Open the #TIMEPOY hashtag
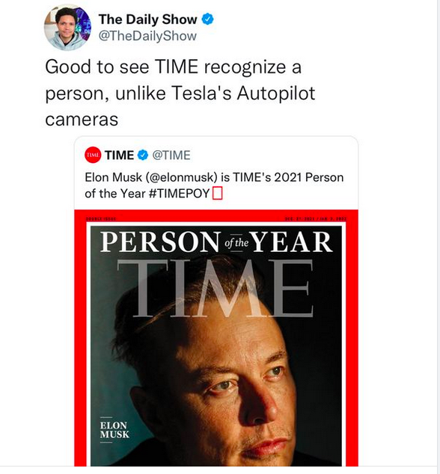Screen dimensions: 440x474 (180, 194)
